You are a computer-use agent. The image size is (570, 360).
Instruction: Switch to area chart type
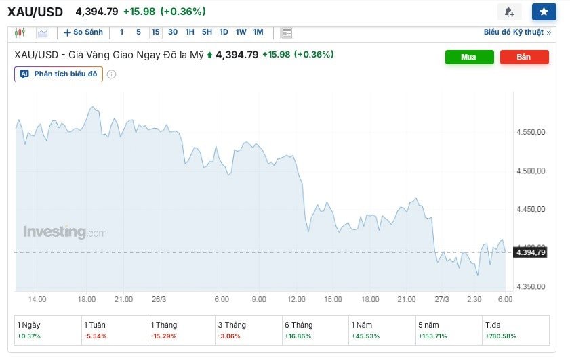pos(43,32)
